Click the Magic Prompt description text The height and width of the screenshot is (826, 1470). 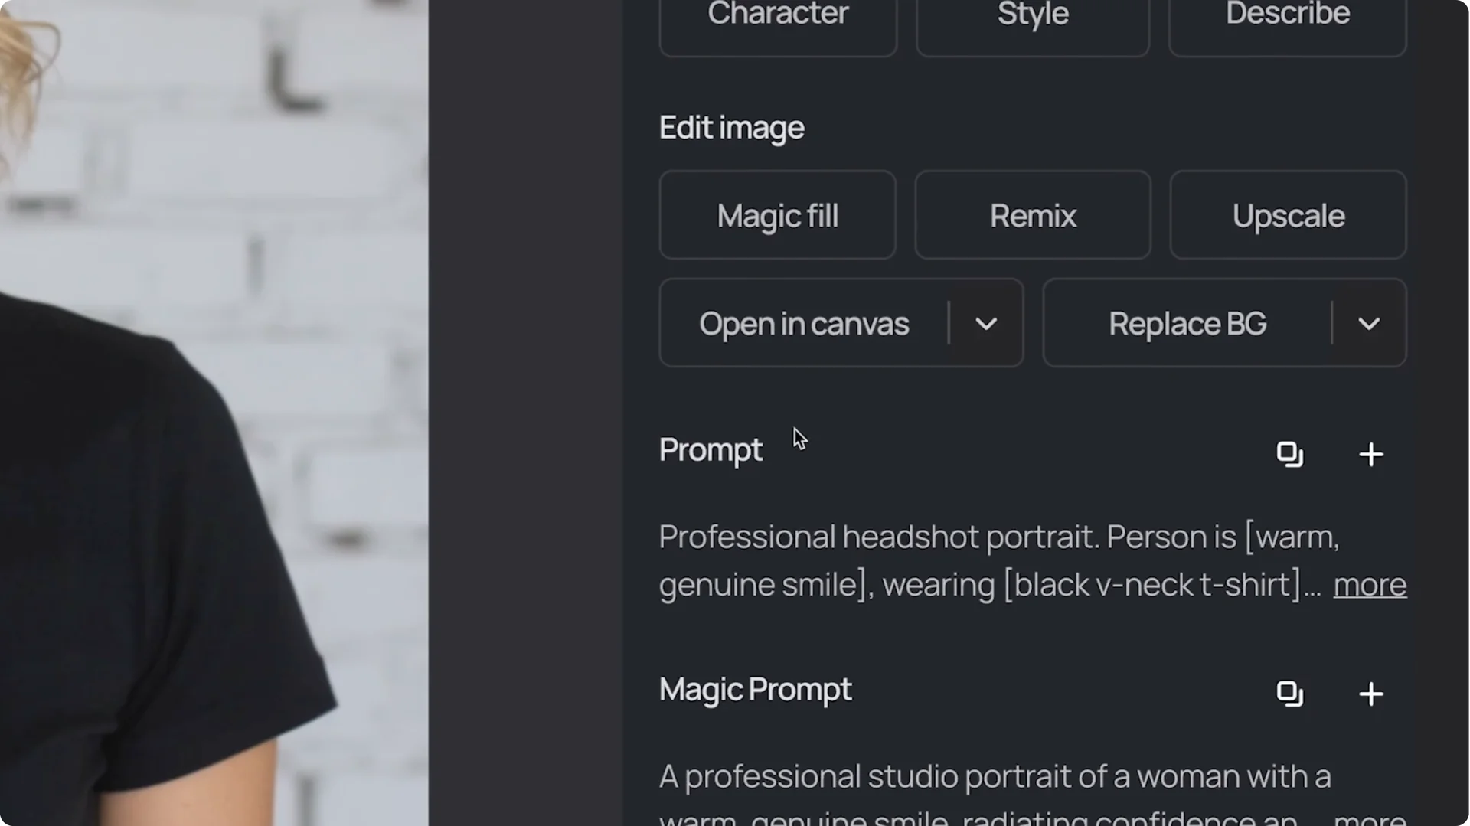pyautogui.click(x=995, y=775)
